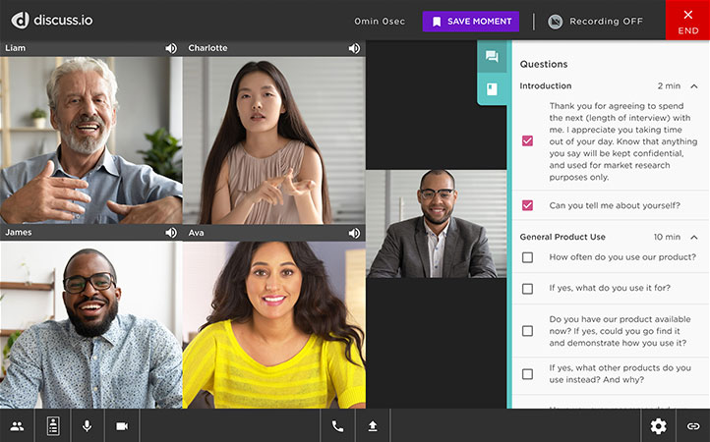
Task: End the session with END button
Action: 687,21
